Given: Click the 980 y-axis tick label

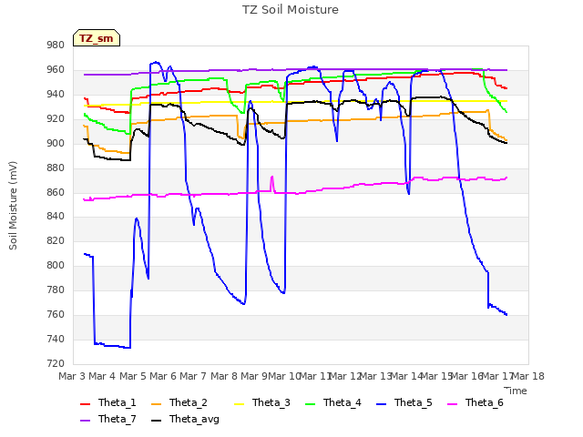Looking at the screenshot, I should 56,45.
